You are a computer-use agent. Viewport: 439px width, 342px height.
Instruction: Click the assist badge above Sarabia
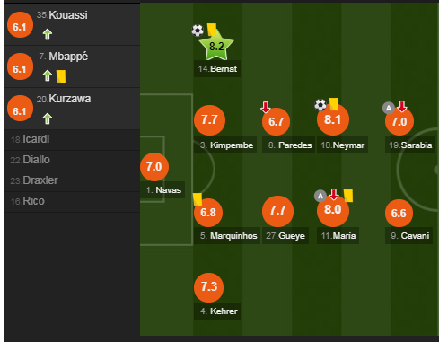[x=389, y=108]
